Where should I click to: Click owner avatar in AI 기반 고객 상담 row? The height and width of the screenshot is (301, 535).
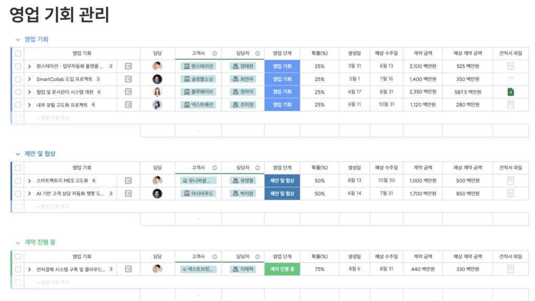[157, 193]
